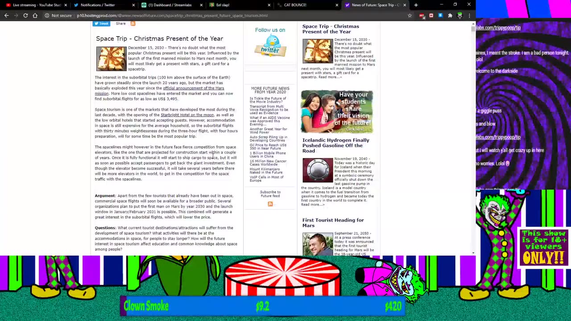Open sidebar Space Trip headline link
The width and height of the screenshot is (571, 321).
(x=331, y=29)
